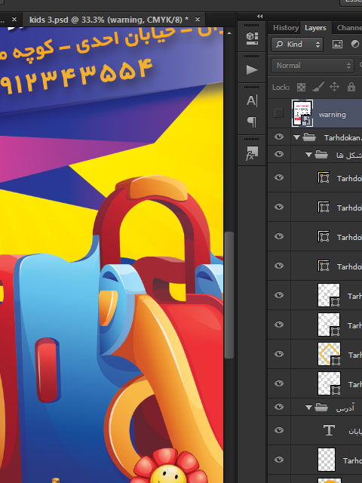The width and height of the screenshot is (362, 483).
Task: Select the "آدرس" group name
Action: pos(345,408)
